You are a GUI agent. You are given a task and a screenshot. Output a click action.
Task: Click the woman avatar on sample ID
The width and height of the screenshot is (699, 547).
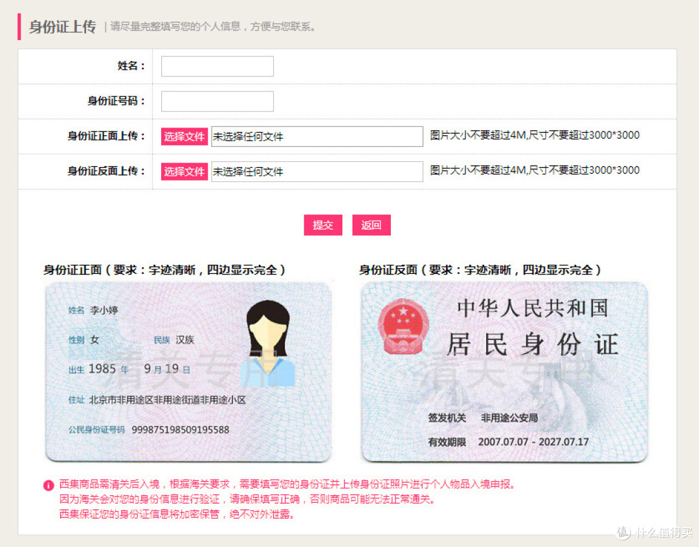click(x=269, y=342)
